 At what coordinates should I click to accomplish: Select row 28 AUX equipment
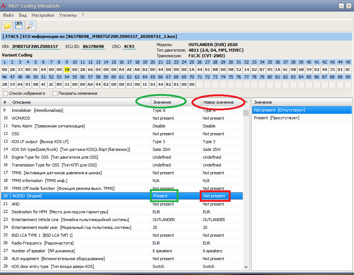pyautogui.click(x=122, y=259)
